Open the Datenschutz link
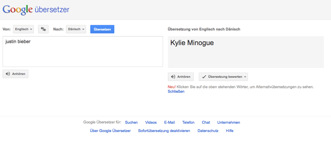 [208, 131]
